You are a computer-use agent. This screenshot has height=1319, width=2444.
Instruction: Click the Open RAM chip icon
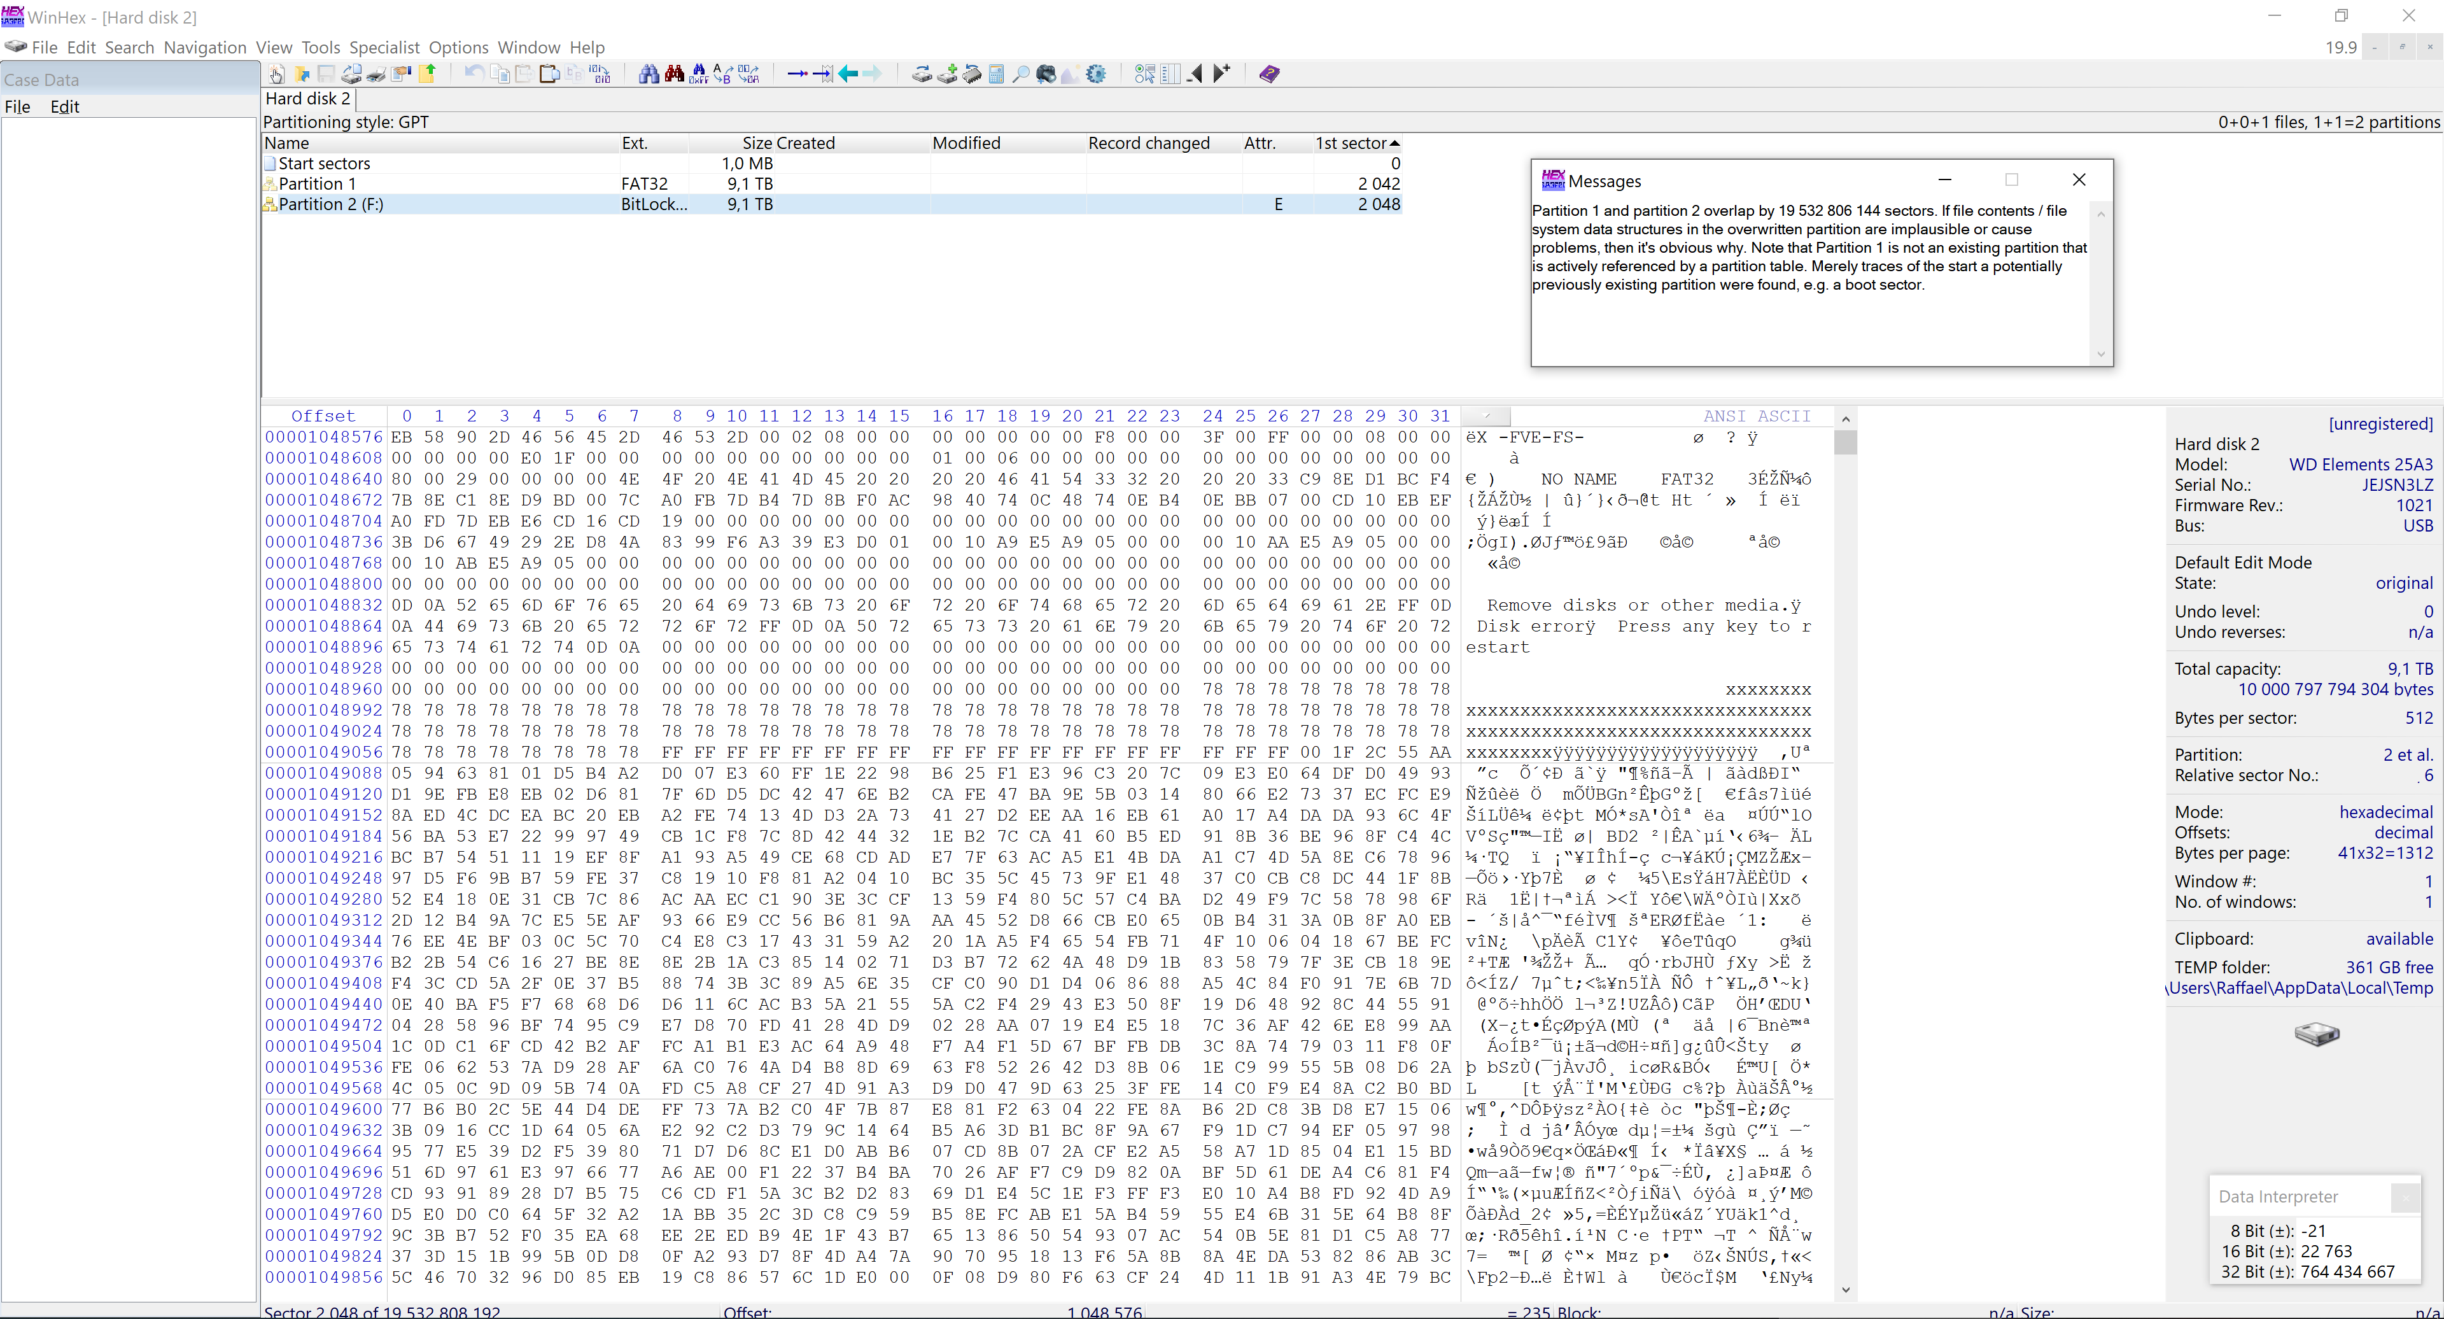coord(971,74)
